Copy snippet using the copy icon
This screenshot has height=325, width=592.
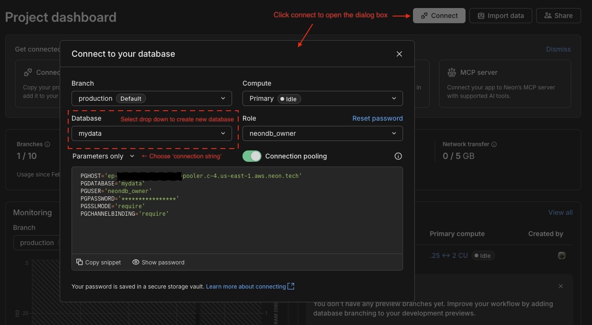click(80, 262)
